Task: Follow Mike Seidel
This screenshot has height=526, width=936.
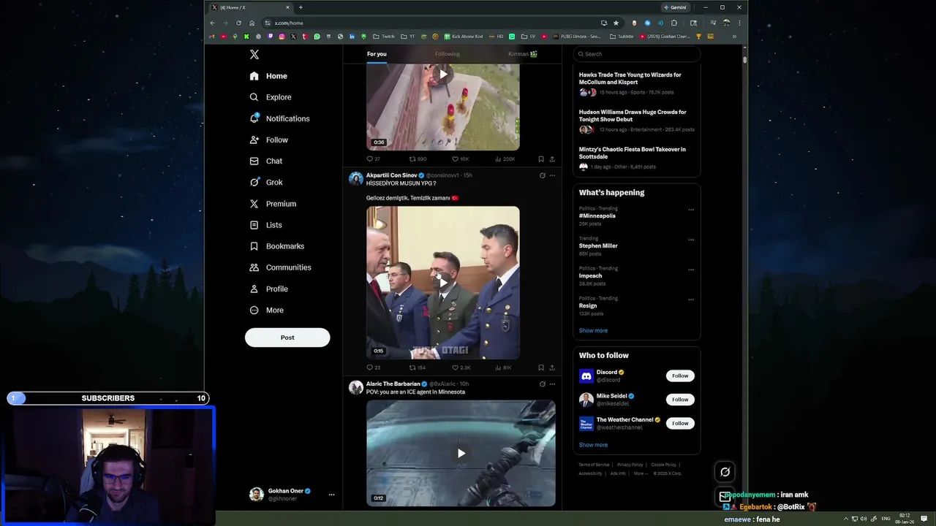Action: pyautogui.click(x=680, y=400)
